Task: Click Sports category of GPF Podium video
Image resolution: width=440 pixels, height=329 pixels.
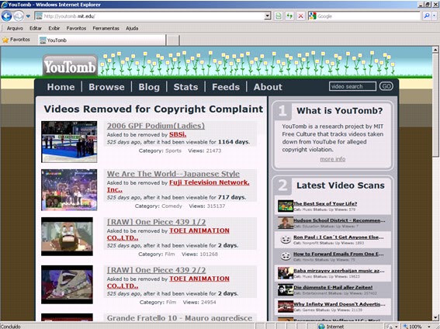Action: 173,151
